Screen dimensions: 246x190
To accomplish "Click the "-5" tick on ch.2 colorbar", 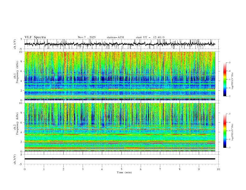I will (229, 131).
